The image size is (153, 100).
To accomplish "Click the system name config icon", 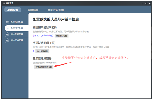I will (8, 22).
